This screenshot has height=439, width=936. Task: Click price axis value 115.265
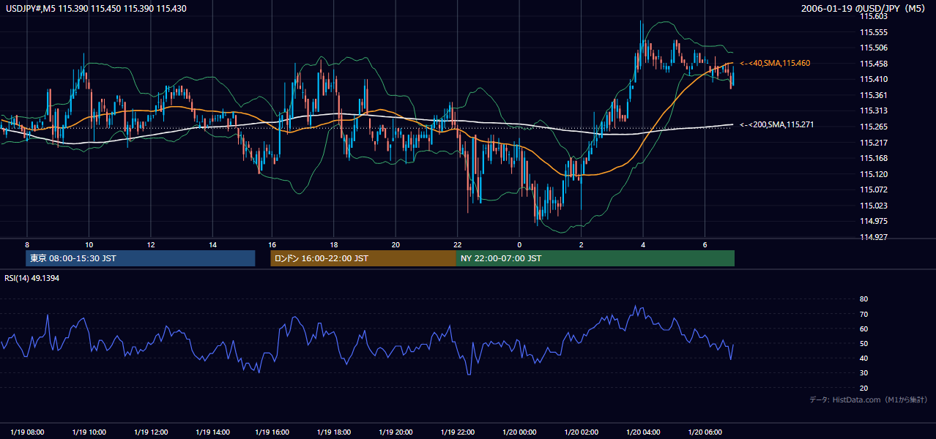click(x=874, y=127)
